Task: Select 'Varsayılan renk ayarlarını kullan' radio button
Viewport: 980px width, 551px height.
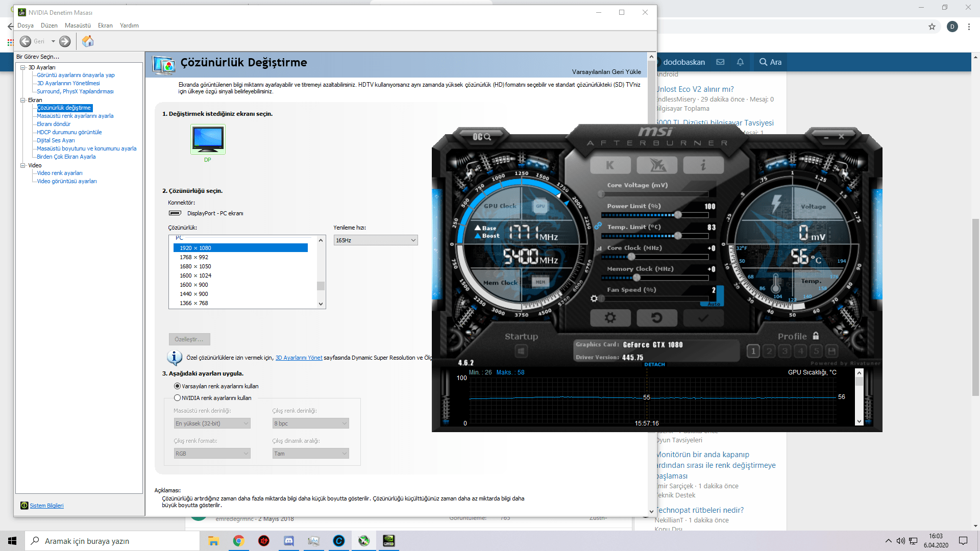Action: pyautogui.click(x=177, y=386)
